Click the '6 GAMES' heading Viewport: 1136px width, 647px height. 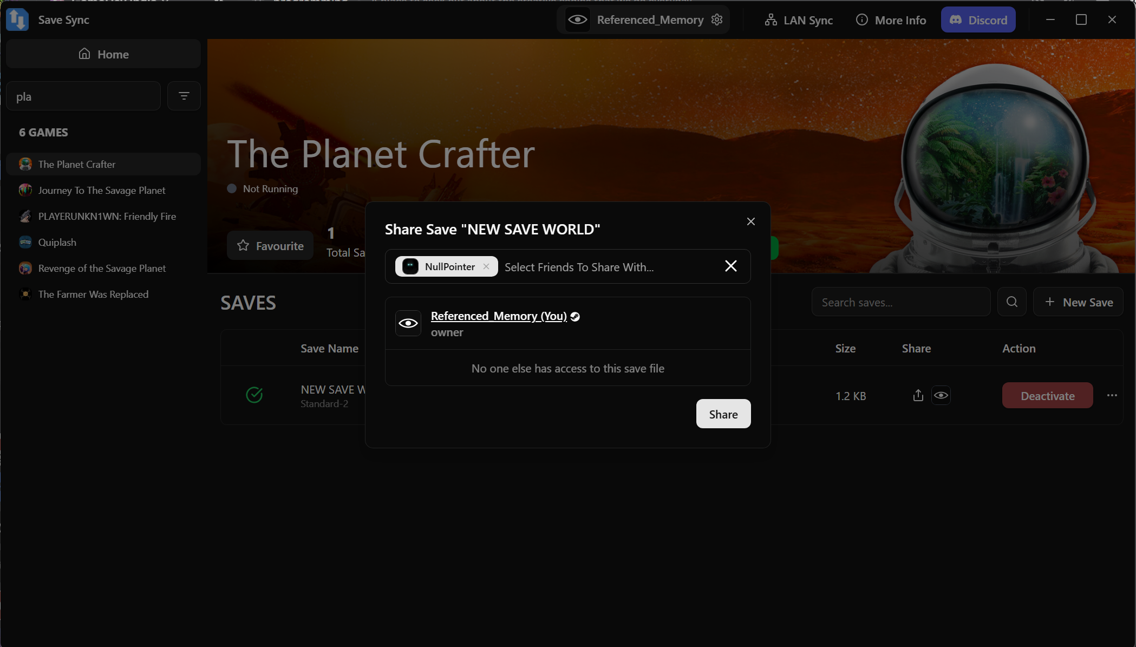[x=43, y=132]
